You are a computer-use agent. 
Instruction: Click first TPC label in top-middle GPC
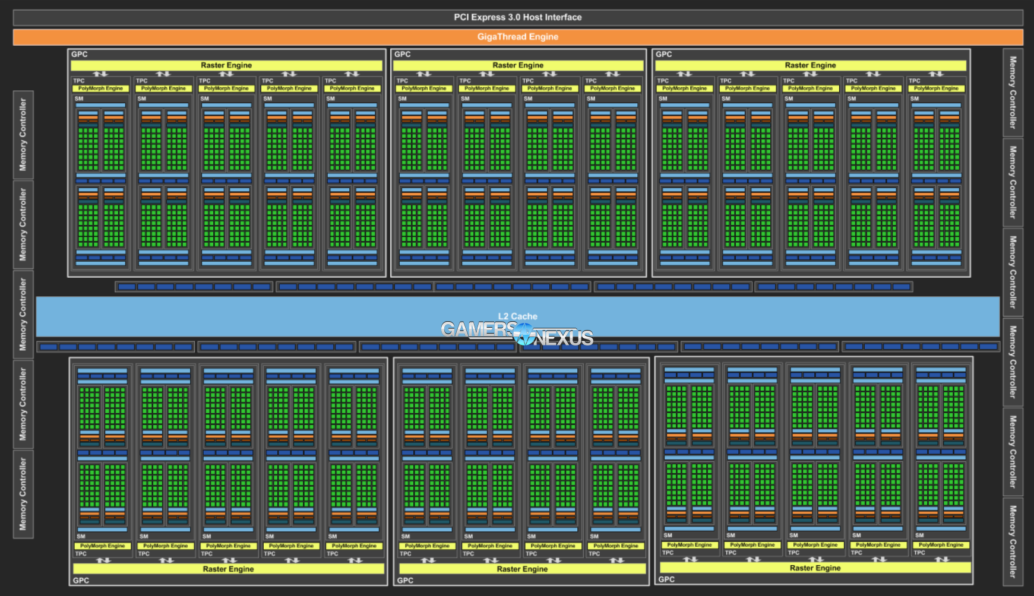coord(402,81)
